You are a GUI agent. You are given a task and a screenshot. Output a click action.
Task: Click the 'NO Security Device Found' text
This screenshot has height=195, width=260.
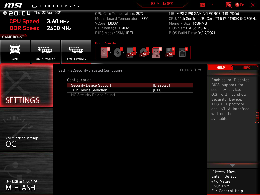[x=93, y=95]
